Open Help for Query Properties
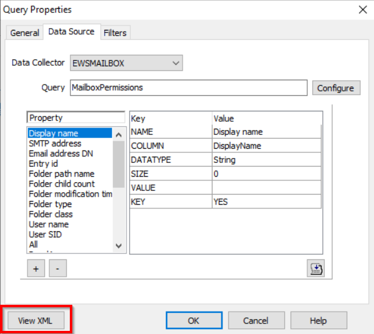Viewport: 374px width, 334px height. click(x=319, y=320)
